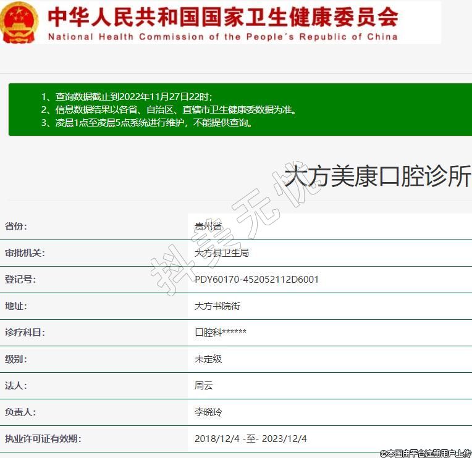Click the third notice line about system maintenance

point(146,123)
